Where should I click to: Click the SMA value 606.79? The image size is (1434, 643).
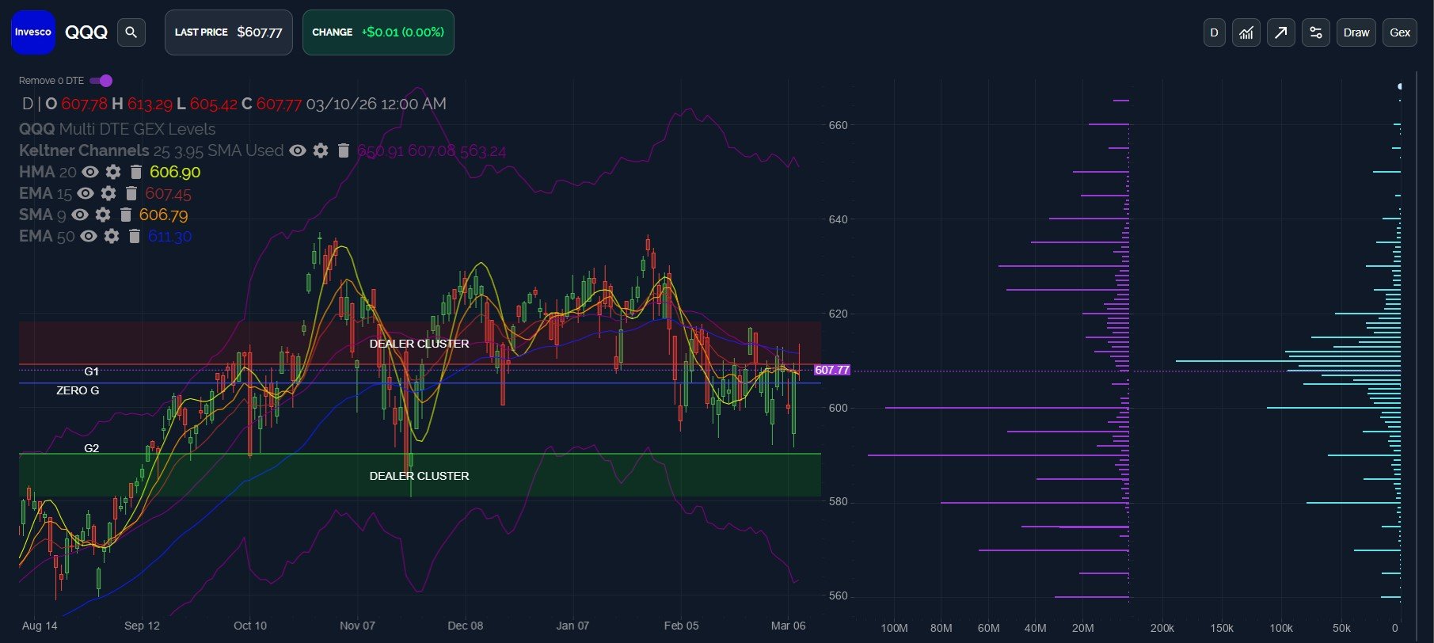[x=164, y=215]
